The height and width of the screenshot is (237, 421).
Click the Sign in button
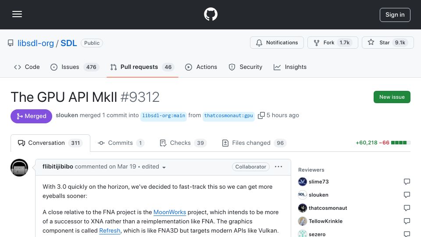(x=395, y=15)
